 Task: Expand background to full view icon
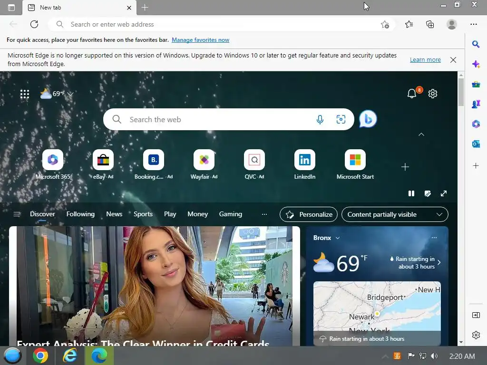444,194
